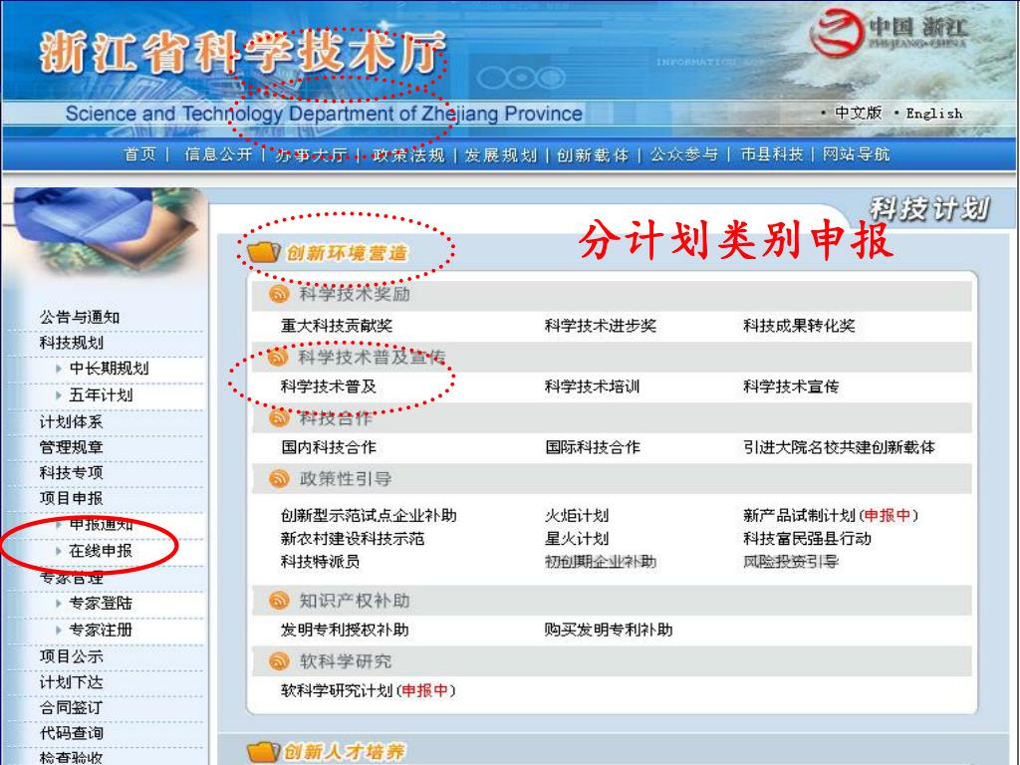Switch to the English language link

(x=934, y=114)
